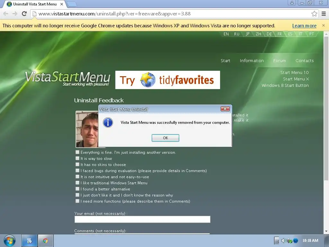Click the Show desktop strip beside the clock
This screenshot has height=247, width=329.
point(327,241)
